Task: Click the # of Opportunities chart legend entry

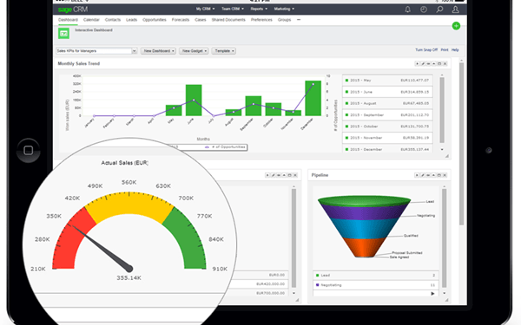Action: [226, 147]
